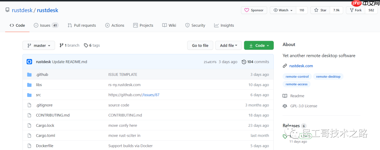
Task: Click the CONTRIBUTING.md file icon
Action: point(29,115)
